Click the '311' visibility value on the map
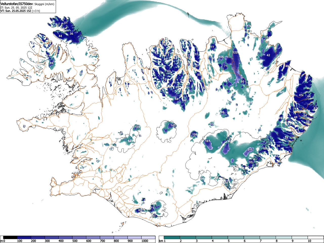The image size is (324, 243). click(x=250, y=150)
